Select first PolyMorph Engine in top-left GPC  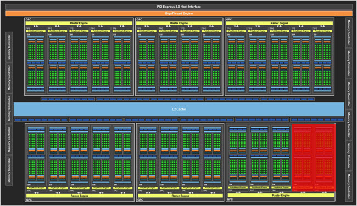pos(36,31)
